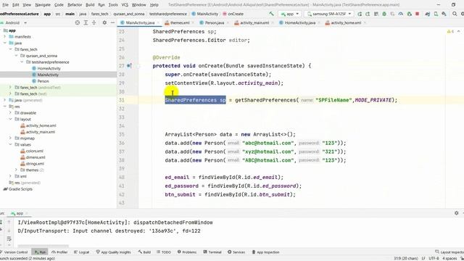The width and height of the screenshot is (464, 261).
Task: Open the app run configuration dropdown
Action: click(x=290, y=14)
